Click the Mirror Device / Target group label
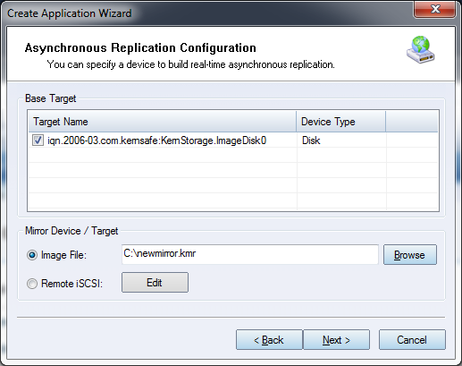Screen dimensions: 462x366 tap(71, 231)
